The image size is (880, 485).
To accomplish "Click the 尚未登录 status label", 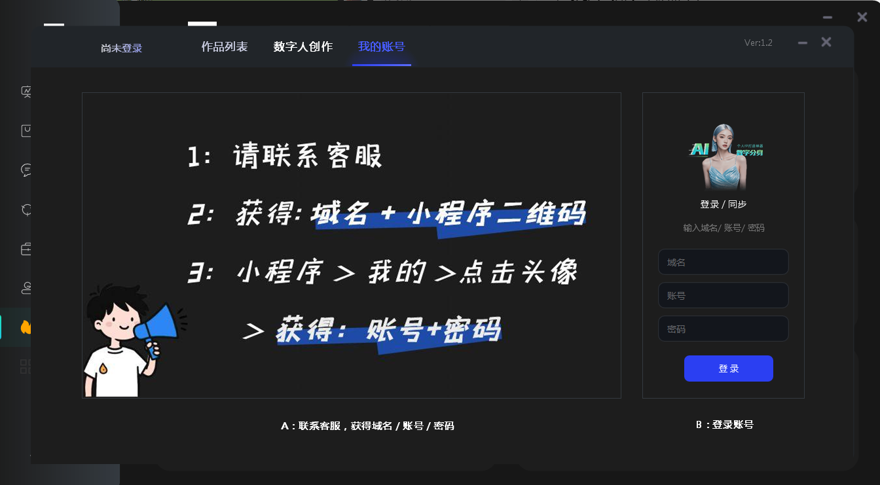I will [x=121, y=48].
